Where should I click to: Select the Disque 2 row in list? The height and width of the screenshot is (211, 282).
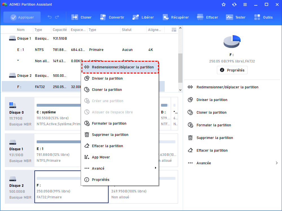pos(83,76)
